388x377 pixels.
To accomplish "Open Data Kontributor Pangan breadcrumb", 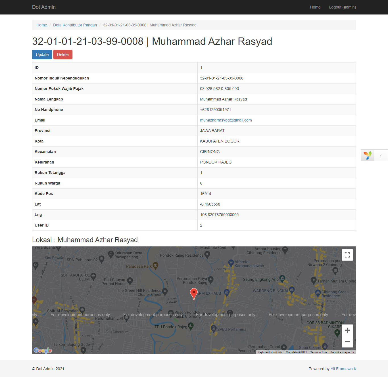I will tap(75, 25).
